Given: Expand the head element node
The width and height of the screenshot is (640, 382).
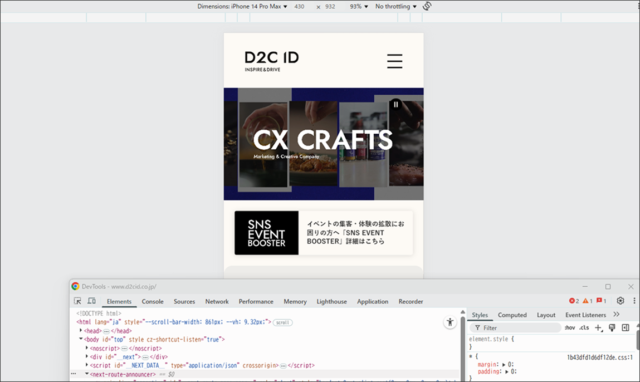Looking at the screenshot, I should point(81,331).
